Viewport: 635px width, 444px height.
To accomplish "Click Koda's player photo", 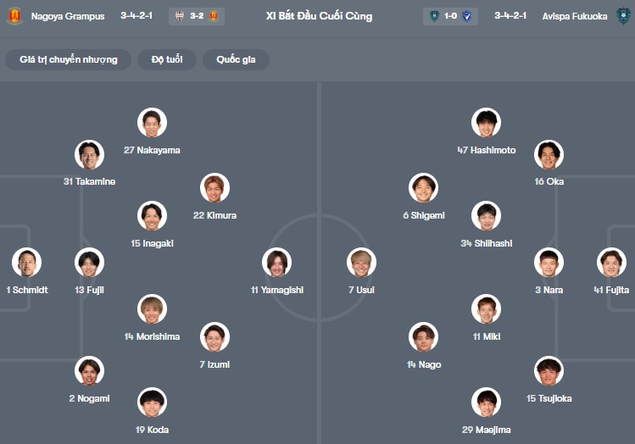I will (x=152, y=402).
